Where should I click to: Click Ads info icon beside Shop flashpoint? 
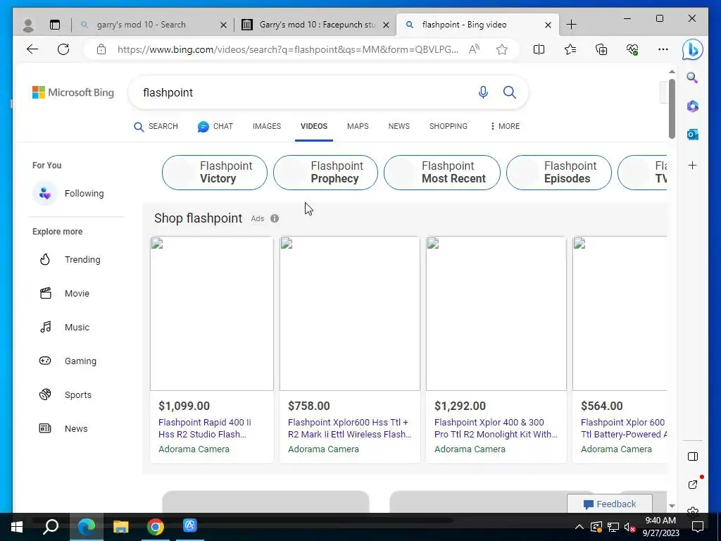pyautogui.click(x=275, y=218)
